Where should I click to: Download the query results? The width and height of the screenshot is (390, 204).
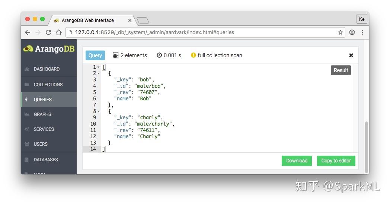(297, 161)
